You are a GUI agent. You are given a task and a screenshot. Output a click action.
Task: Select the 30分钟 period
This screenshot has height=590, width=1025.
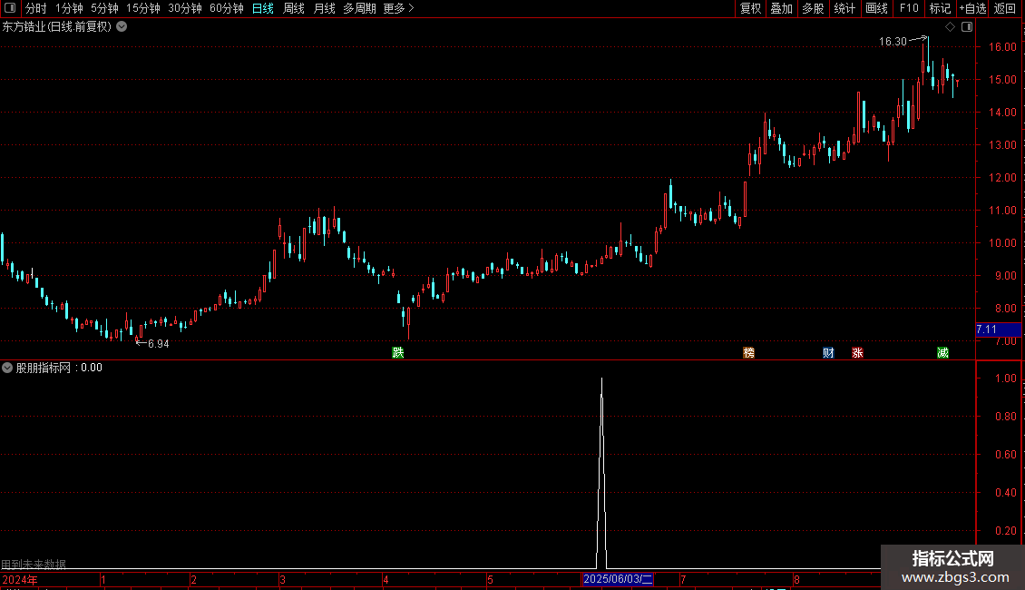(x=184, y=8)
